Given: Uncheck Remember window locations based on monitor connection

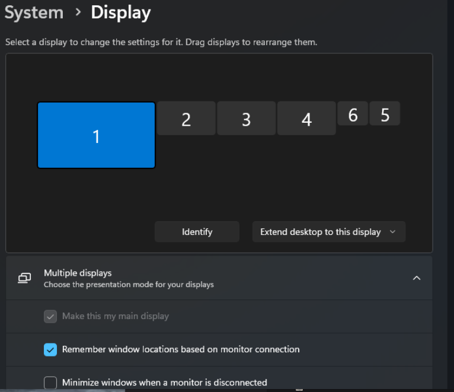Looking at the screenshot, I should pos(50,350).
